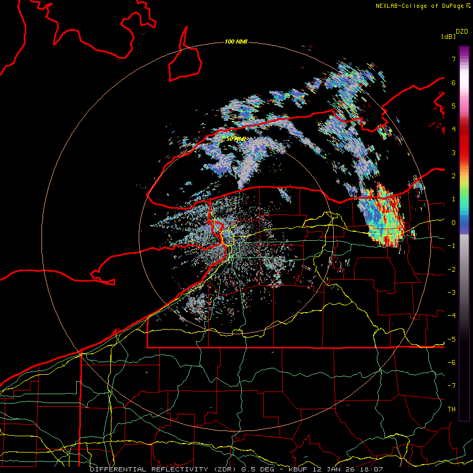Click the -7 value on color scale
The image size is (473, 473).
[451, 386]
